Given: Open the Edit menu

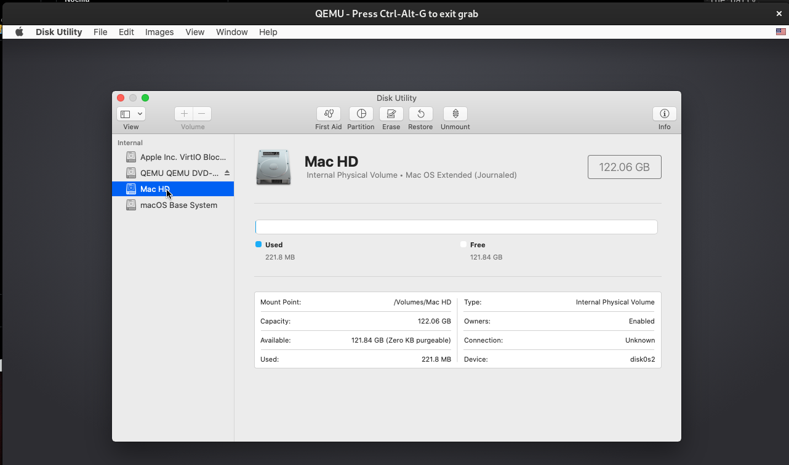Looking at the screenshot, I should 126,32.
